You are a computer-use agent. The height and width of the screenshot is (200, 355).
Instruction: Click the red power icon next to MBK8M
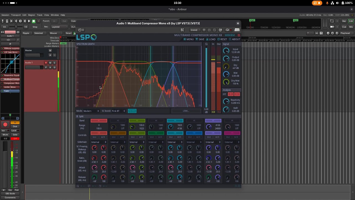point(239,35)
